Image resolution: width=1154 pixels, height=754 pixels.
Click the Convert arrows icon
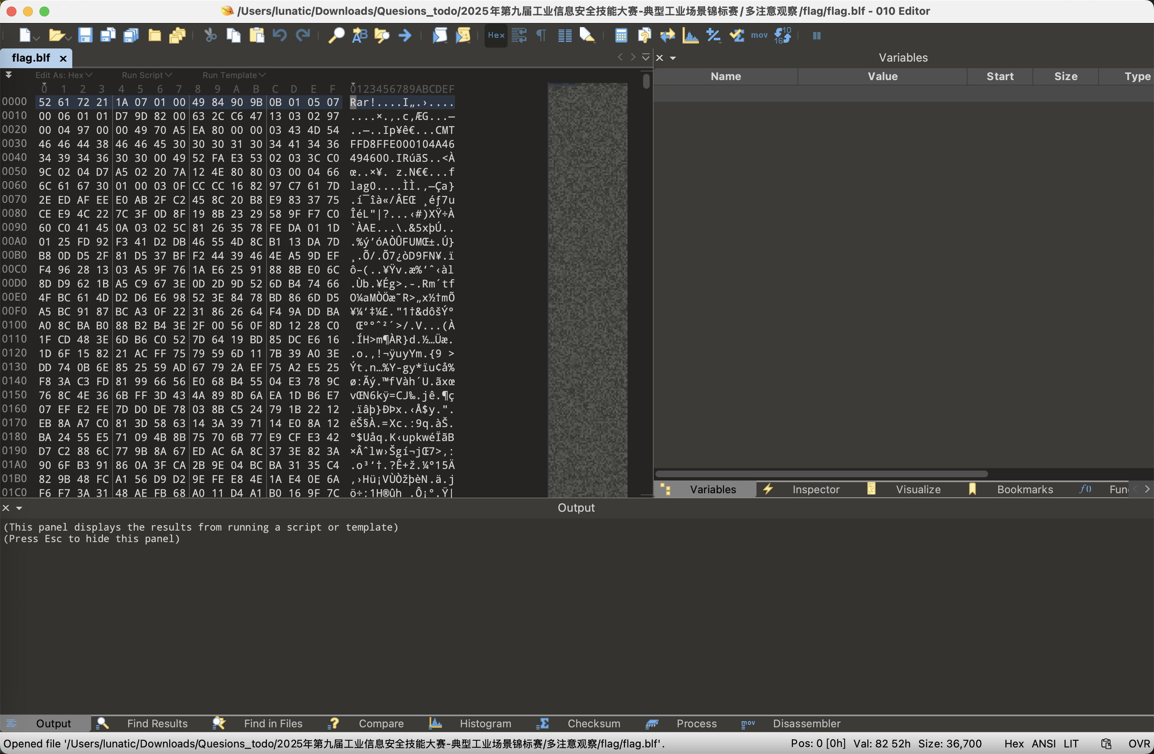coord(667,35)
